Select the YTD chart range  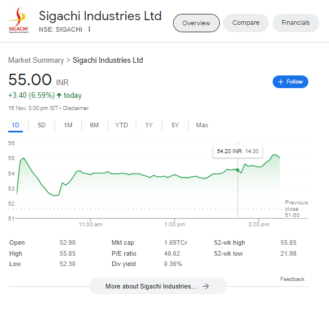tap(121, 125)
